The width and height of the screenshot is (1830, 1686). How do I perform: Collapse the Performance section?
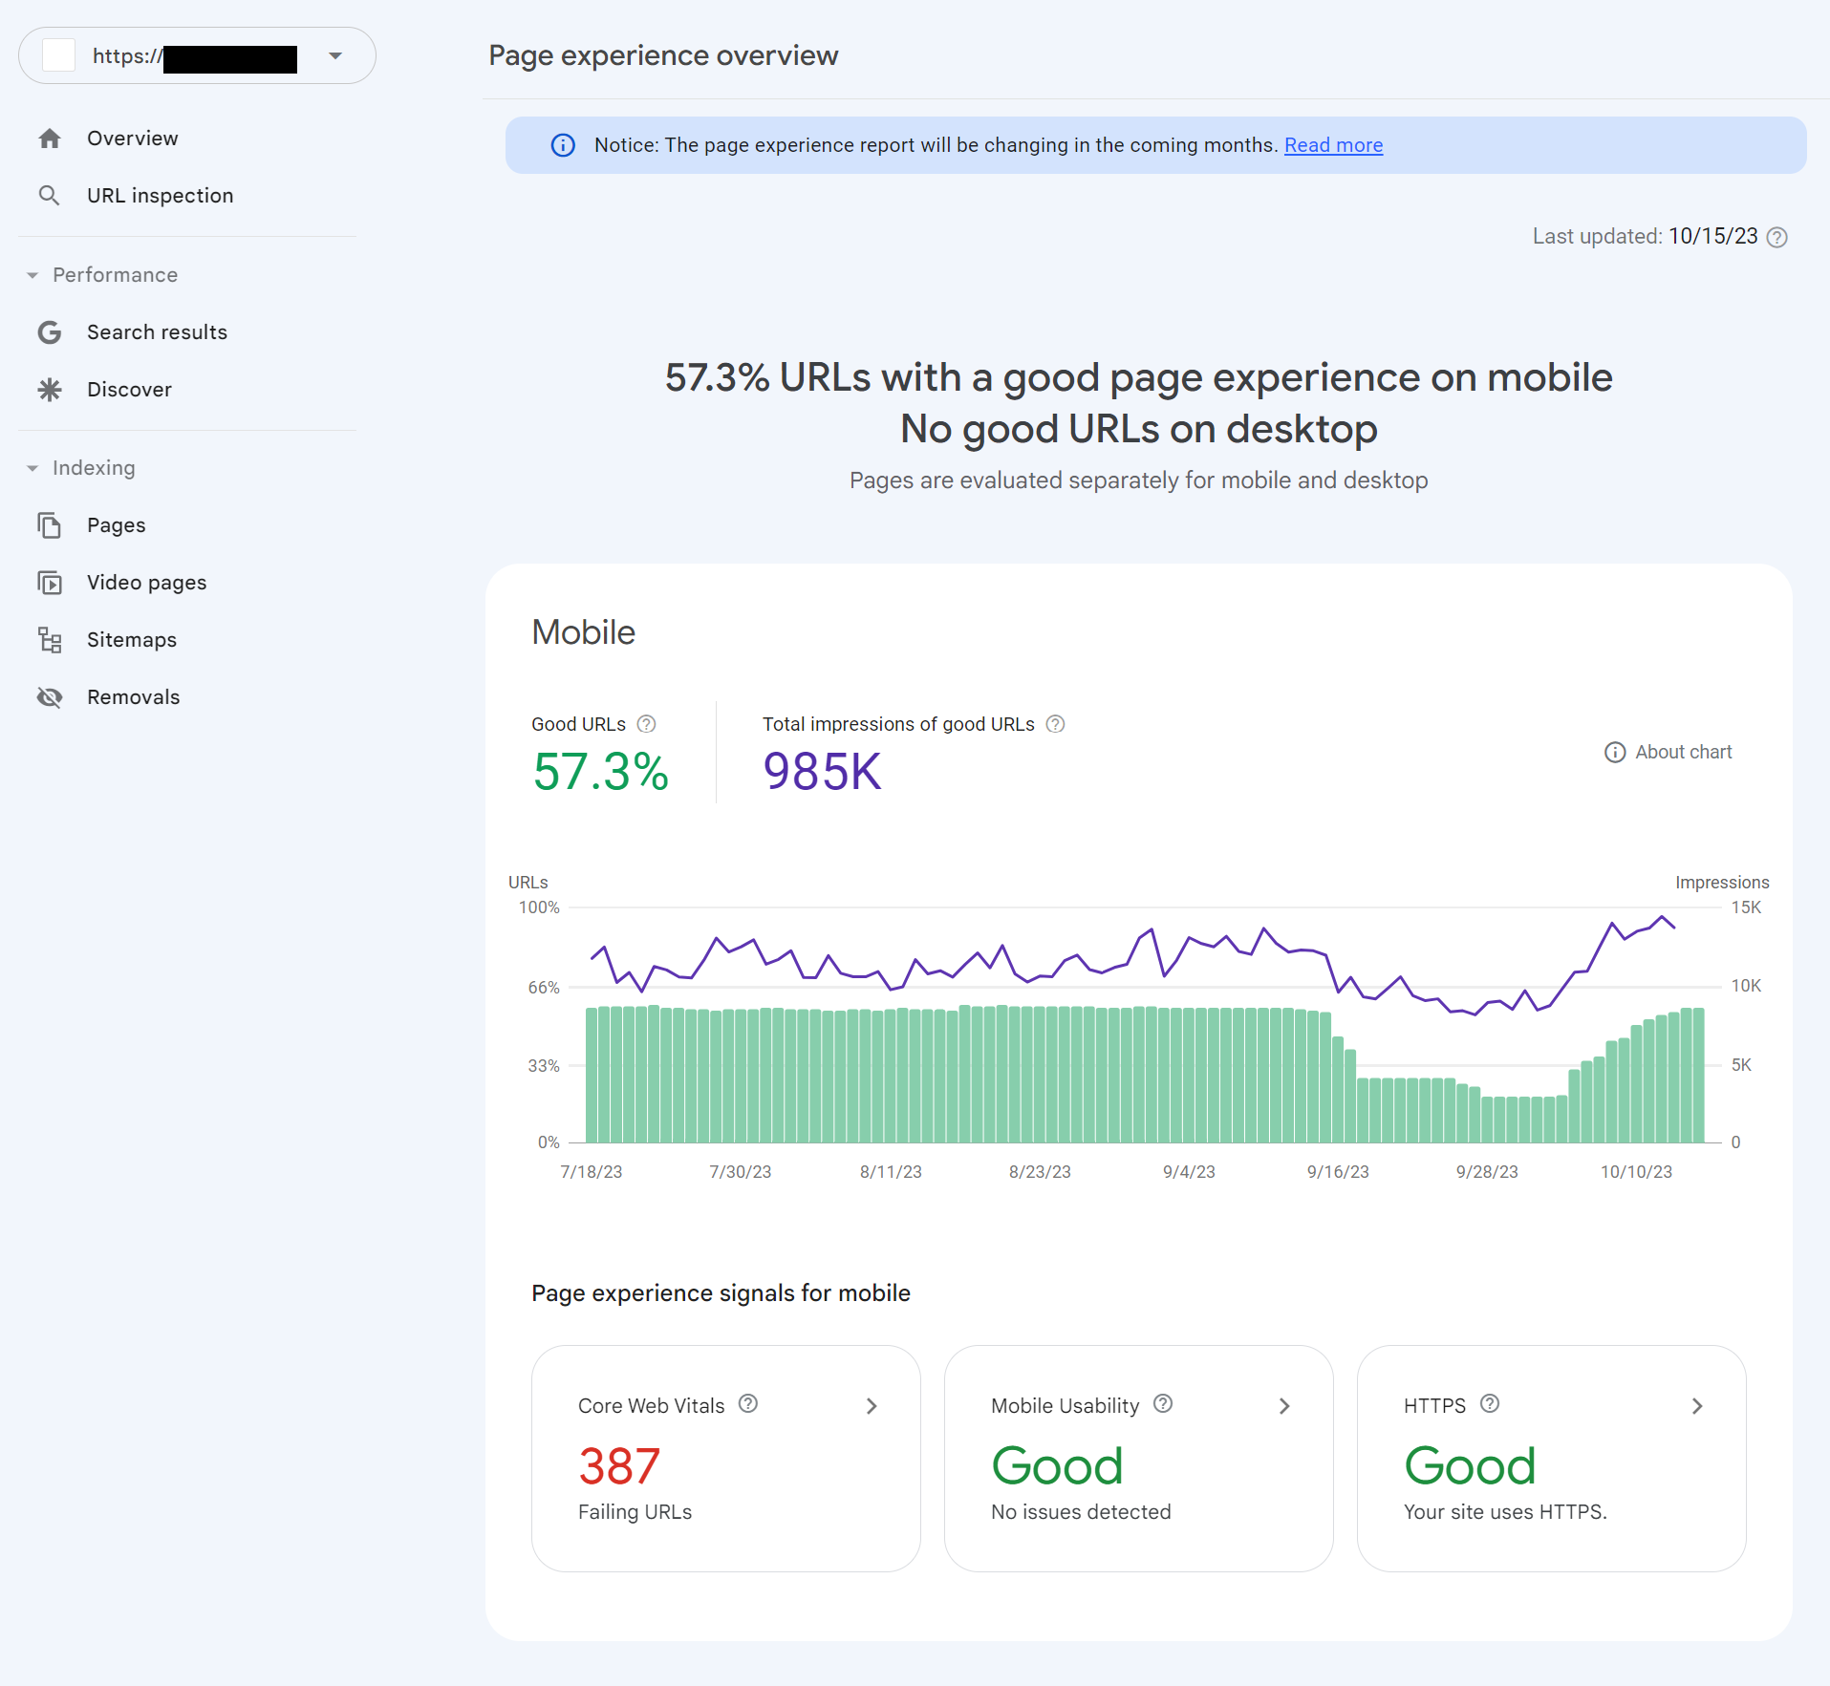[x=32, y=275]
